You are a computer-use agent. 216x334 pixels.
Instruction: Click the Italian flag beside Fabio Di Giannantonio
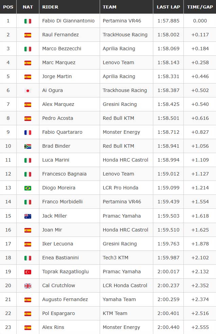pos(28,21)
